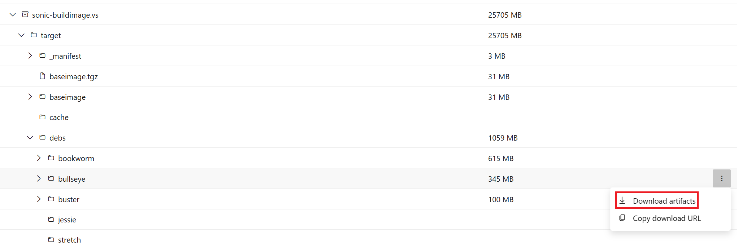This screenshot has width=738, height=248.
Task: Click the download arrow icon in menu
Action: coord(622,201)
